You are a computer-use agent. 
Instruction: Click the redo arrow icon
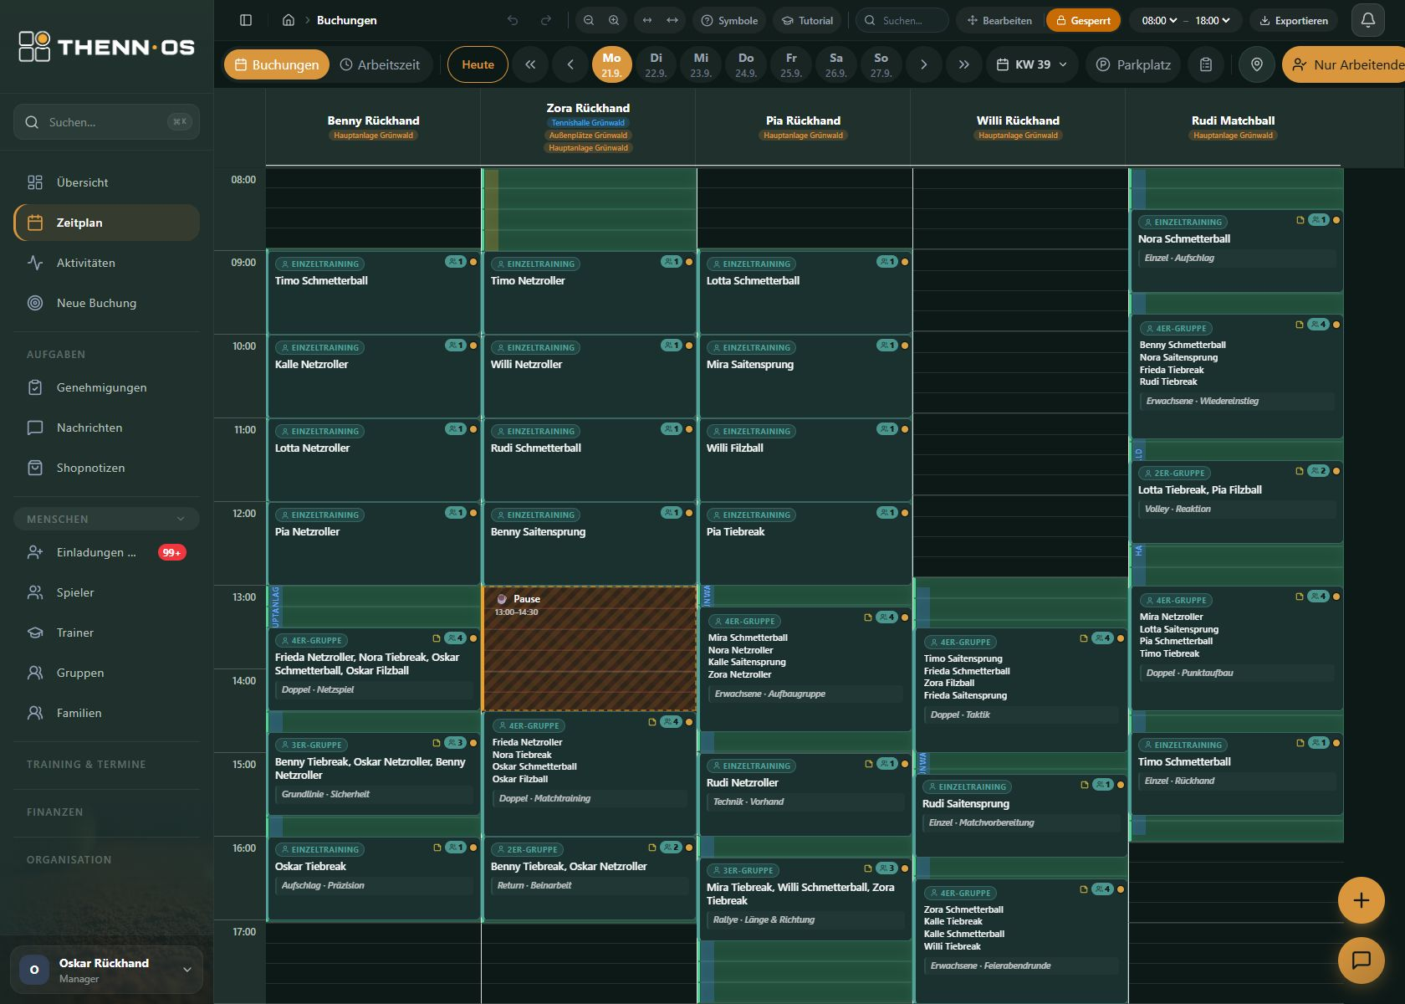click(x=546, y=20)
